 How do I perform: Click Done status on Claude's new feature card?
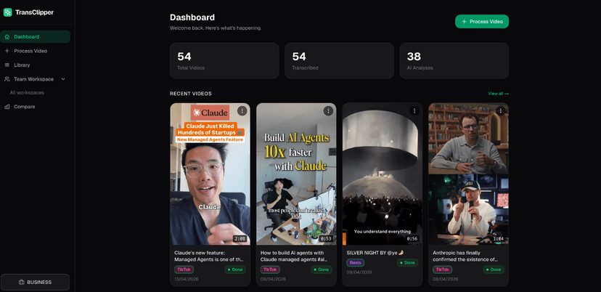(x=235, y=269)
